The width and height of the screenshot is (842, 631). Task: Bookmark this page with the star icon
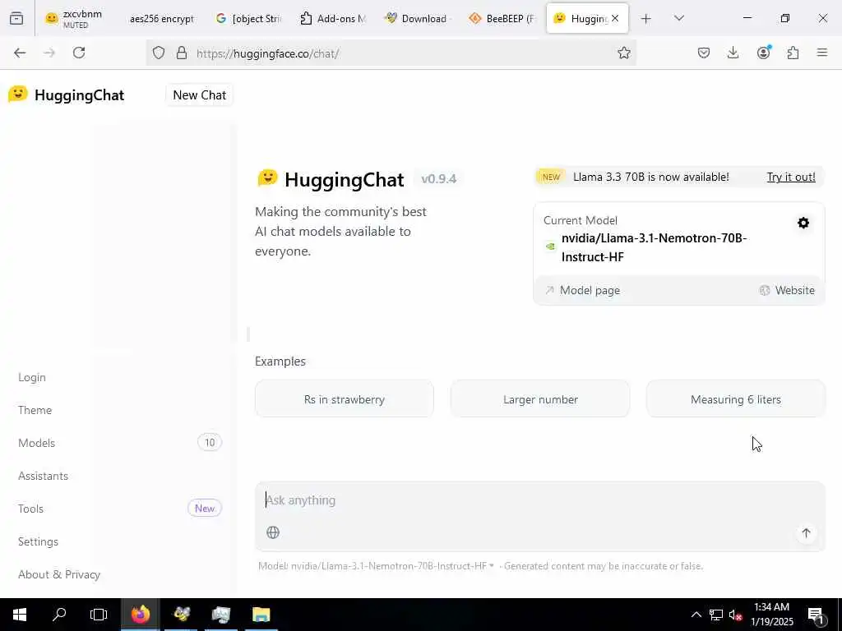(623, 53)
